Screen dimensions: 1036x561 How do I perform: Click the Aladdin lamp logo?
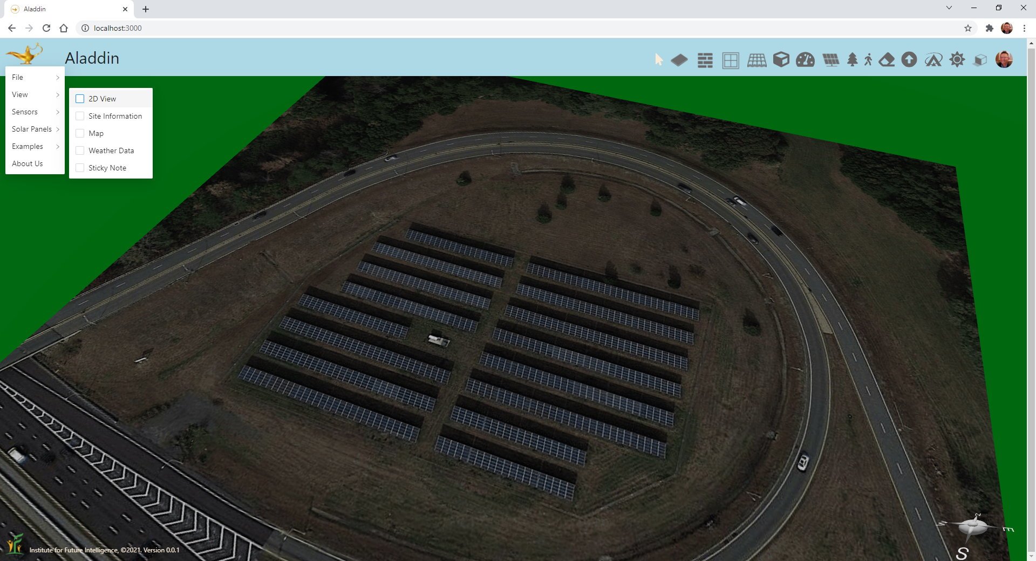(x=25, y=54)
